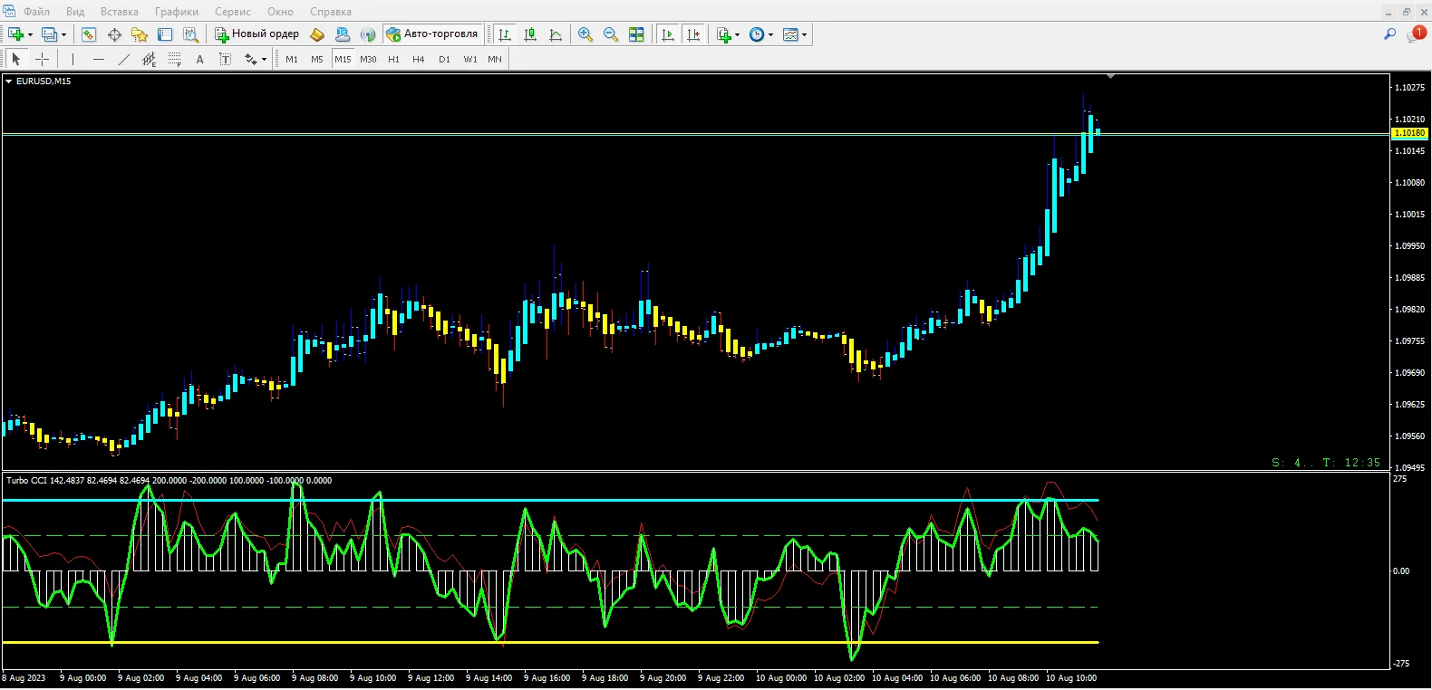The height and width of the screenshot is (690, 1432).
Task: Open the new chart icon
Action: point(15,34)
